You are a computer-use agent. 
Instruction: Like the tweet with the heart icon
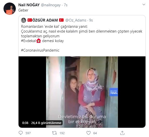[88, 133]
